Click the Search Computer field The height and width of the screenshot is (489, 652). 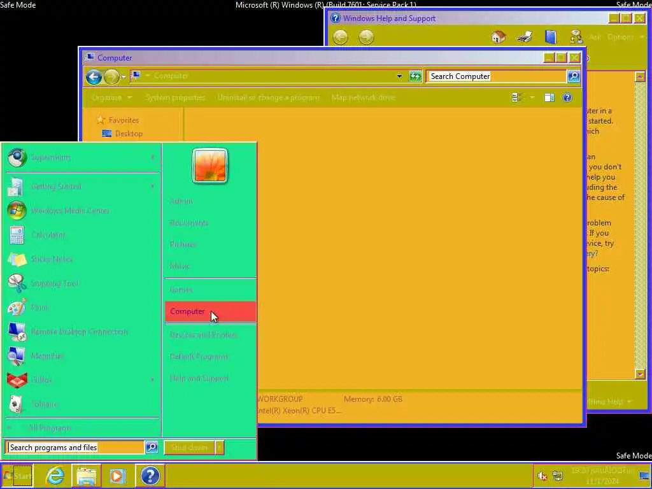click(497, 76)
